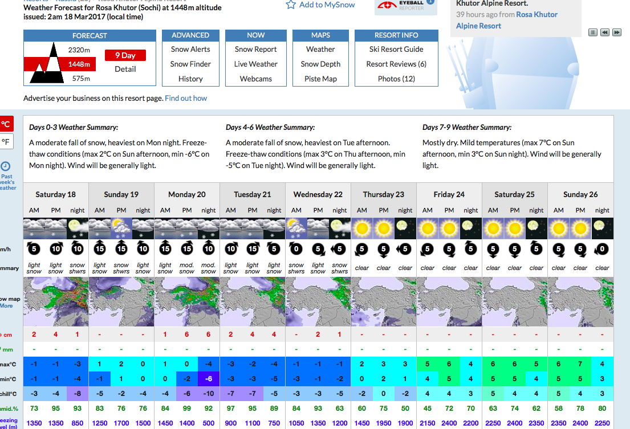
Task: Select the 1448m elevation forecast
Action: 79,64
